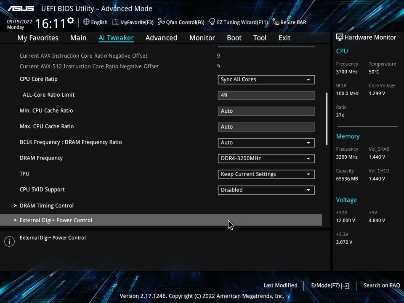The image size is (404, 303).
Task: Open Qfan Control fan icon
Action: pyautogui.click(x=161, y=22)
